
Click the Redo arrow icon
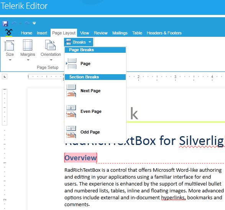click(x=27, y=23)
